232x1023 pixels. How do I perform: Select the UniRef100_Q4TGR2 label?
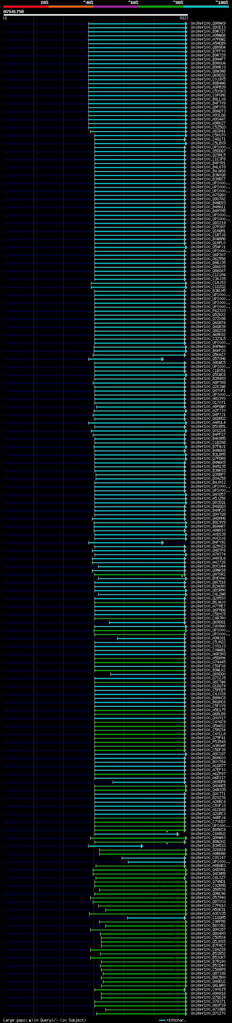pos(208,574)
